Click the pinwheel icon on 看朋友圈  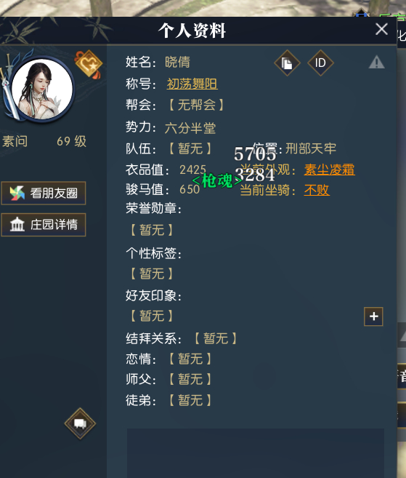[x=17, y=194]
